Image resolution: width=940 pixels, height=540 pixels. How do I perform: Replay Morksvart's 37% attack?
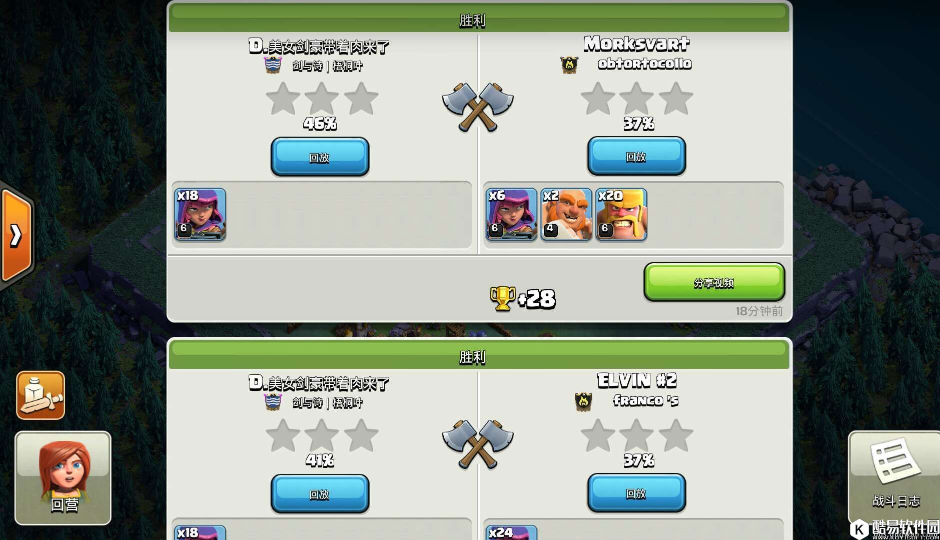[x=636, y=156]
